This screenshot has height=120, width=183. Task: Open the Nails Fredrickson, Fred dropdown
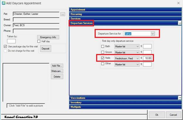tap(127, 58)
